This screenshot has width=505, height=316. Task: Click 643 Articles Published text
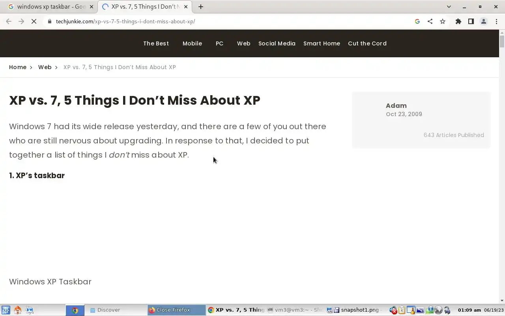tap(454, 135)
